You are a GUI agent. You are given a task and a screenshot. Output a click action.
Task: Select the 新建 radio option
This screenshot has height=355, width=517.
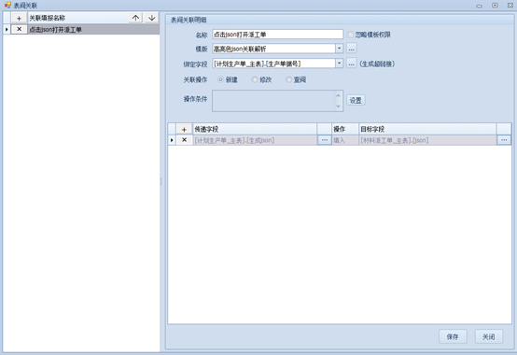[220, 79]
